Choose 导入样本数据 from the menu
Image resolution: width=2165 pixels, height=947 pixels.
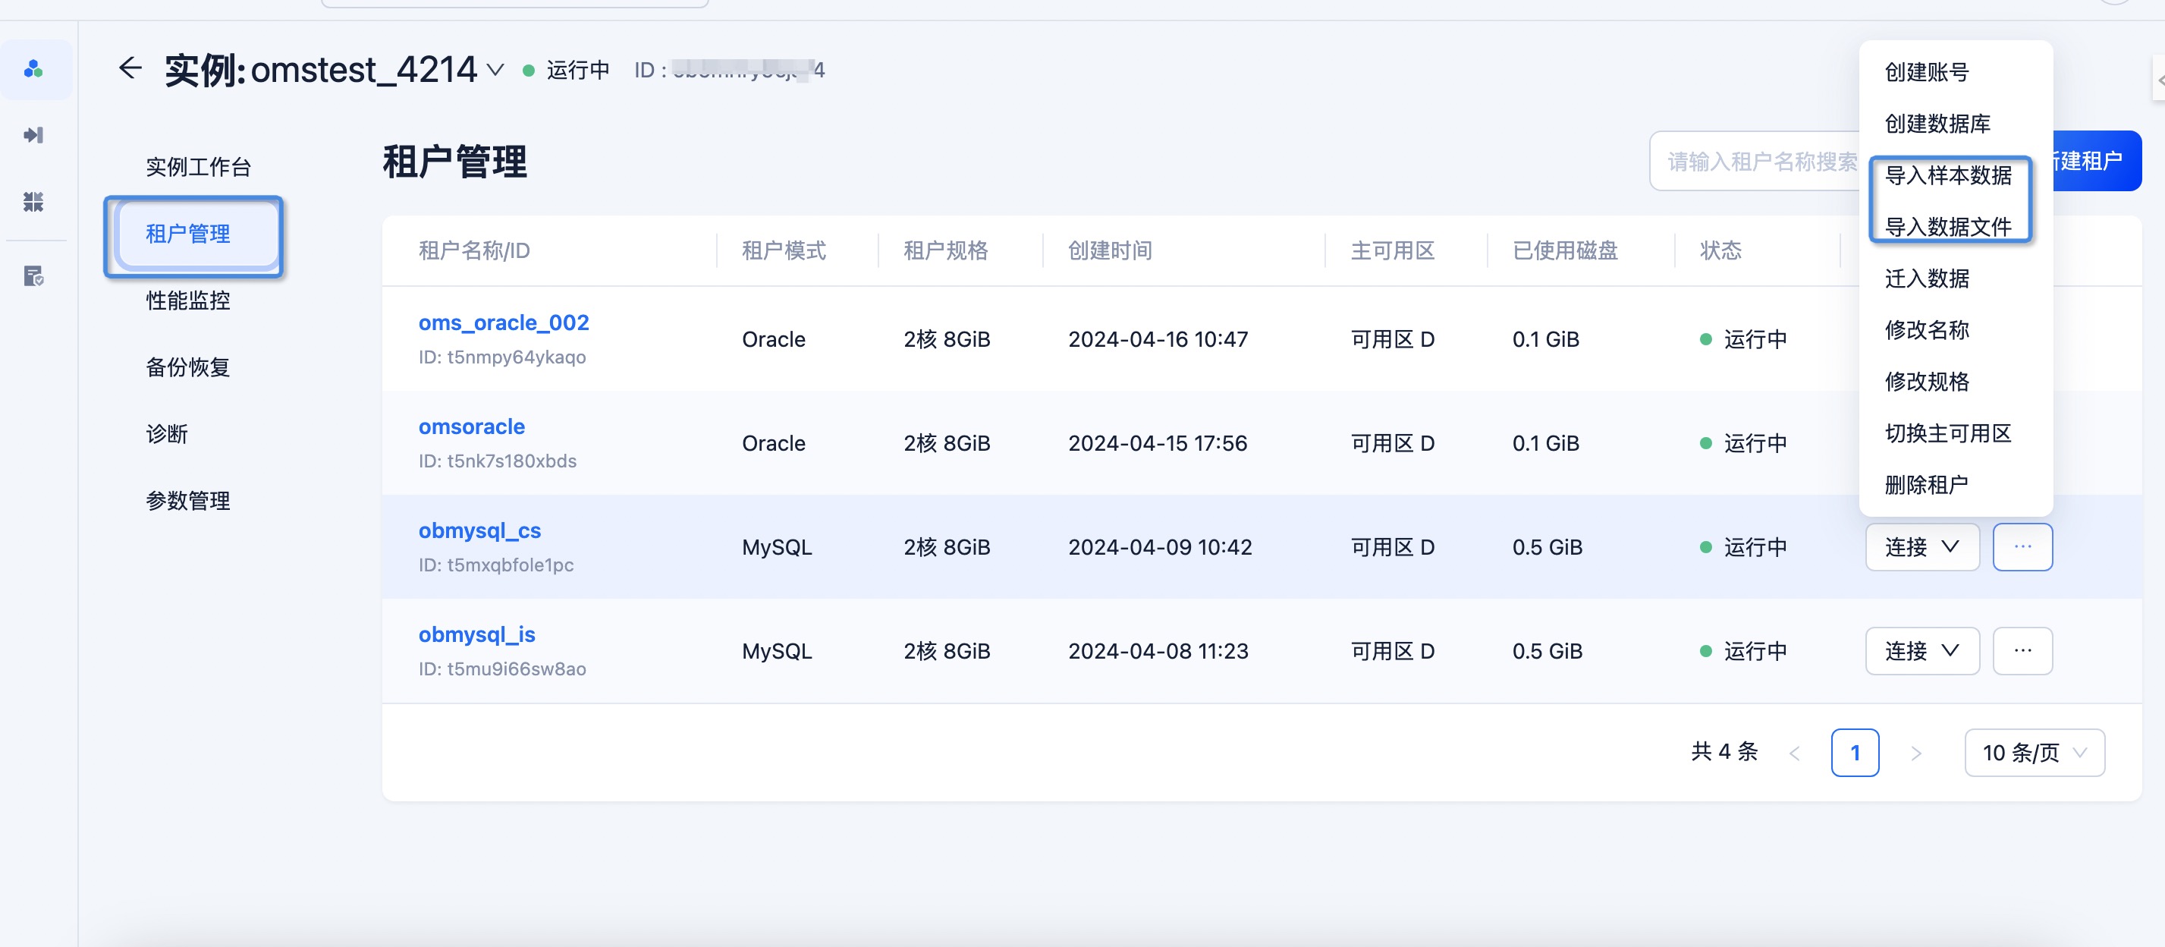[1947, 175]
